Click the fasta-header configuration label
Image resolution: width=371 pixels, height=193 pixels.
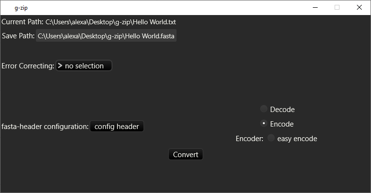[45, 127]
